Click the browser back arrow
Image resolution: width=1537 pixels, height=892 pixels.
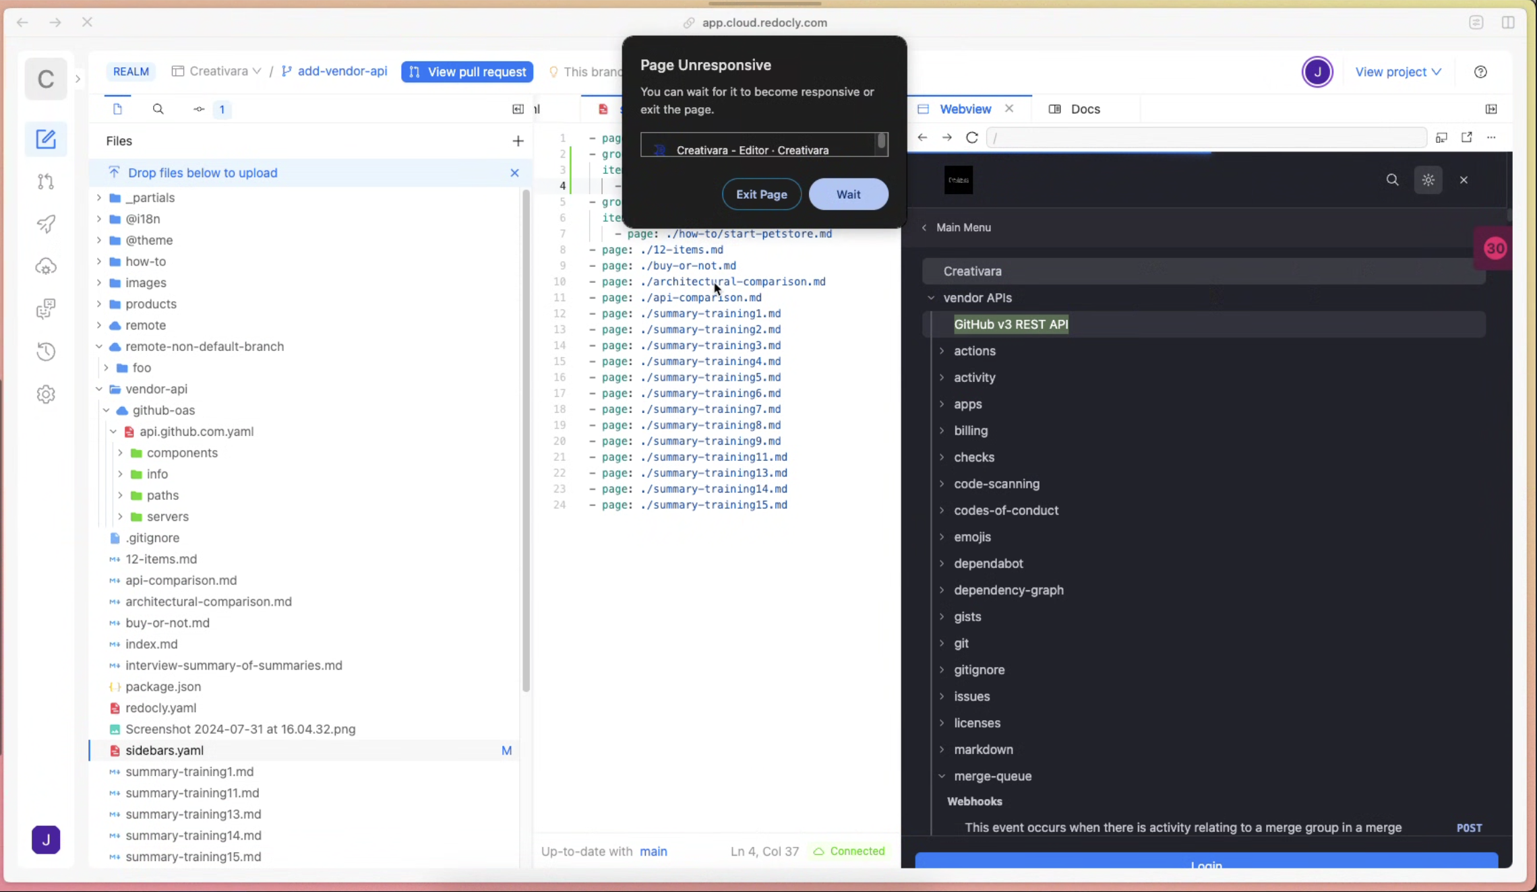coord(22,22)
